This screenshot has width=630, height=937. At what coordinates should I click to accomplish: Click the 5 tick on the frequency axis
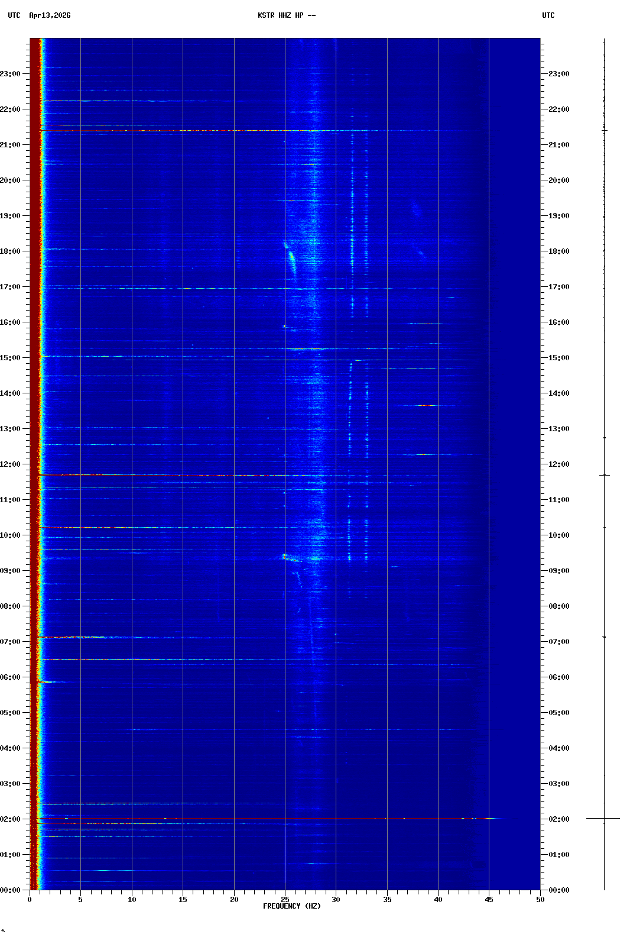point(80,899)
